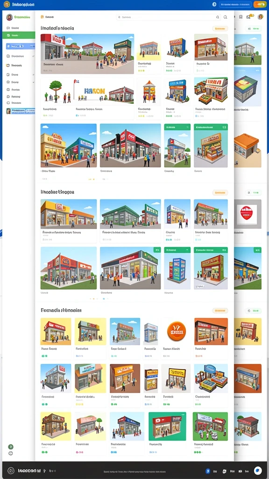Screen dimensions: 269x479
Task: Click the orange pill button in first section header
Action: pos(220,29)
